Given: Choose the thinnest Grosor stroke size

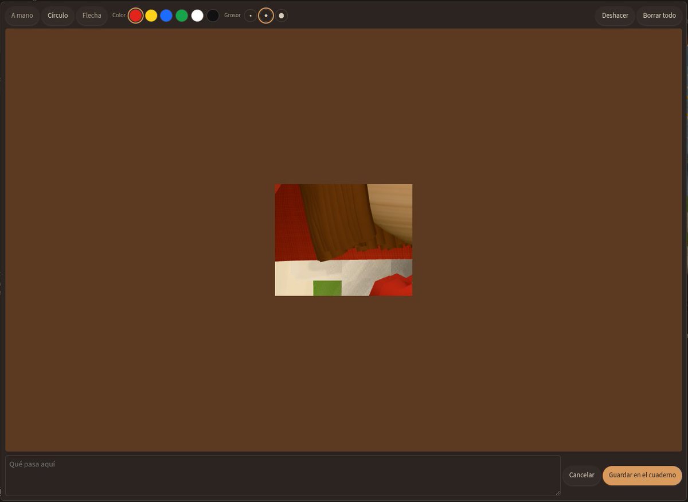Looking at the screenshot, I should [x=251, y=15].
